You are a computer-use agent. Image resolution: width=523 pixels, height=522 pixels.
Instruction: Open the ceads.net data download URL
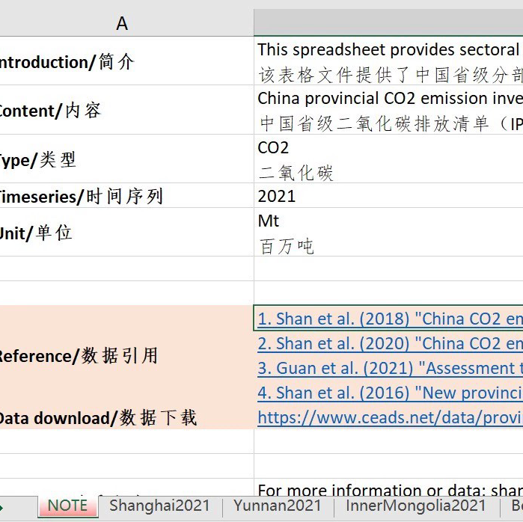[x=389, y=418]
